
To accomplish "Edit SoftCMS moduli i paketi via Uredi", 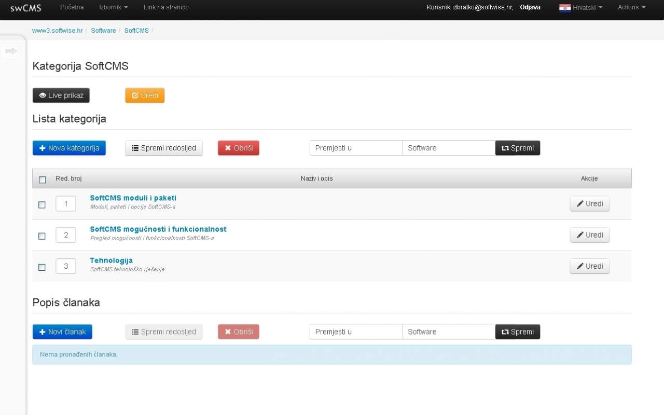I will coord(590,203).
